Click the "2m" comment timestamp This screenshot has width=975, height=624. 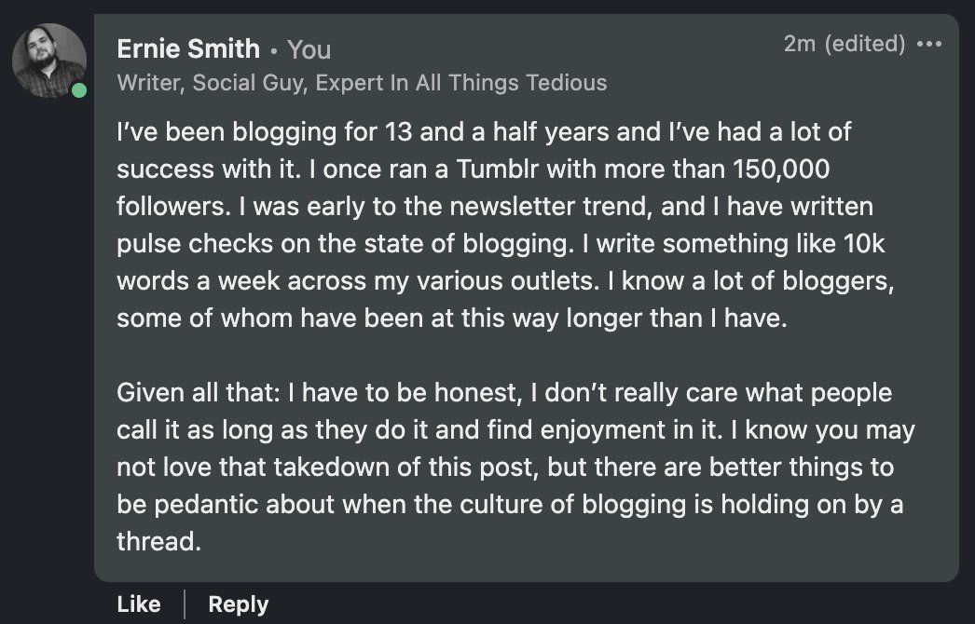click(x=799, y=44)
